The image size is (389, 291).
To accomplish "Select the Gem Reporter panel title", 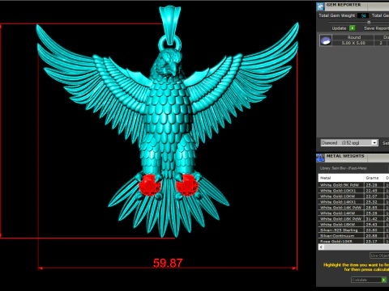I will point(344,5).
